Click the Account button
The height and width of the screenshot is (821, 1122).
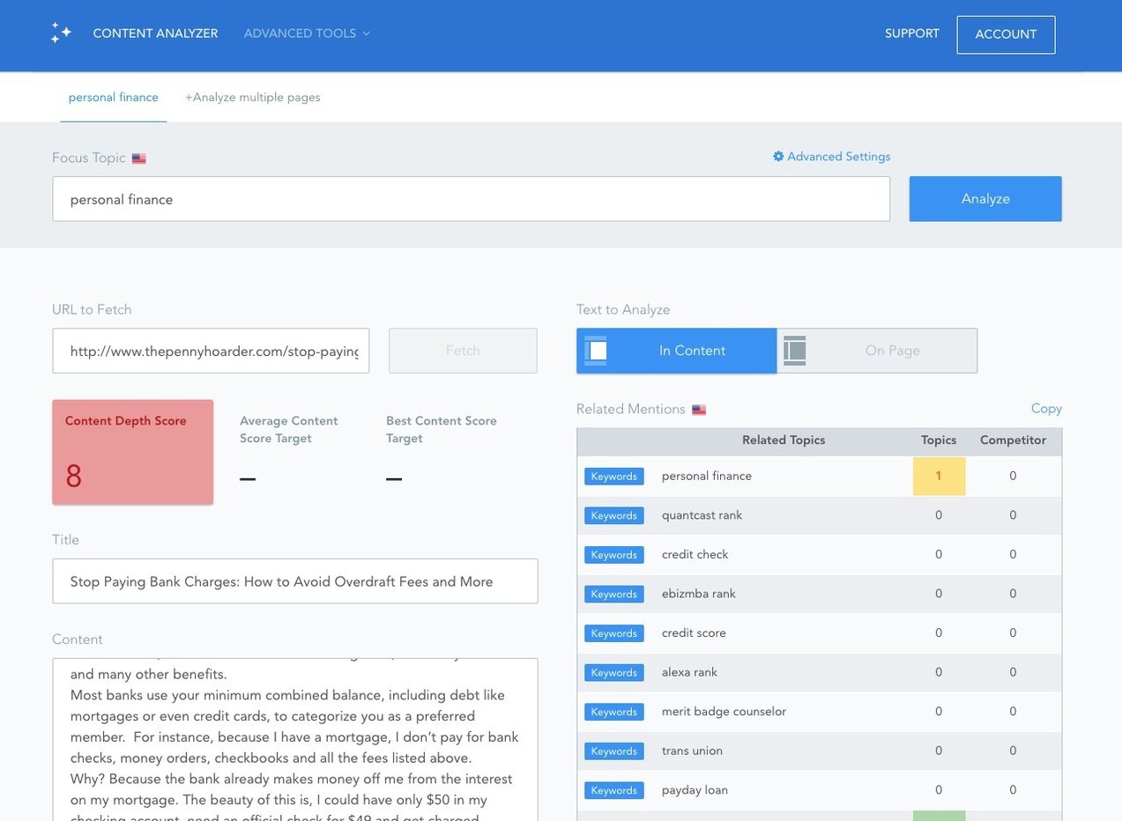coord(1006,34)
